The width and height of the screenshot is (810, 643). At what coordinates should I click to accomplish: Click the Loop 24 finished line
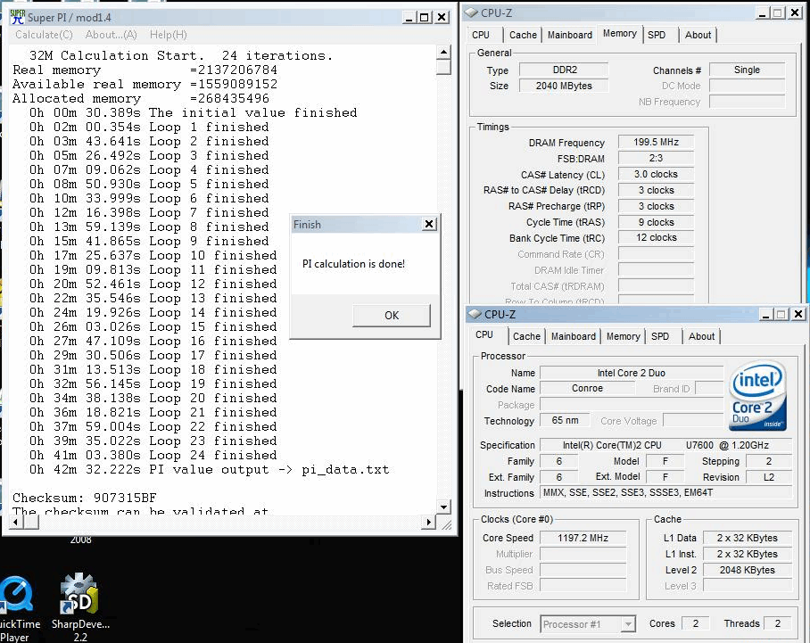[153, 455]
